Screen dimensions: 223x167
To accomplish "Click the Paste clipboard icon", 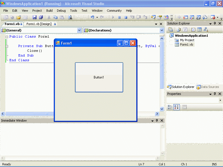I will (62, 17).
